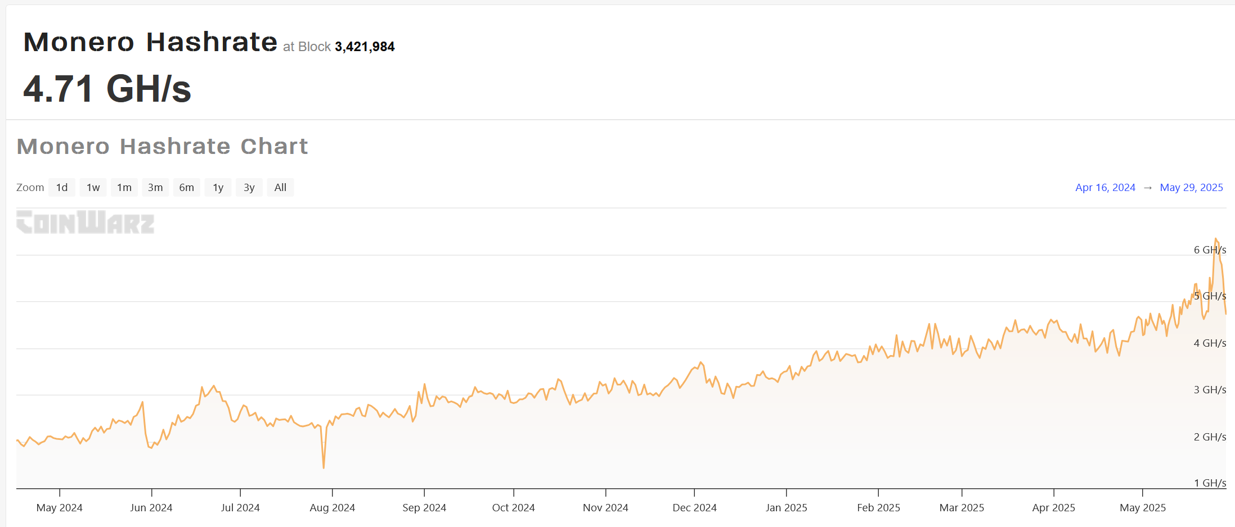Click the Apr 2025 axis label
This screenshot has width=1235, height=527.
(x=1054, y=508)
